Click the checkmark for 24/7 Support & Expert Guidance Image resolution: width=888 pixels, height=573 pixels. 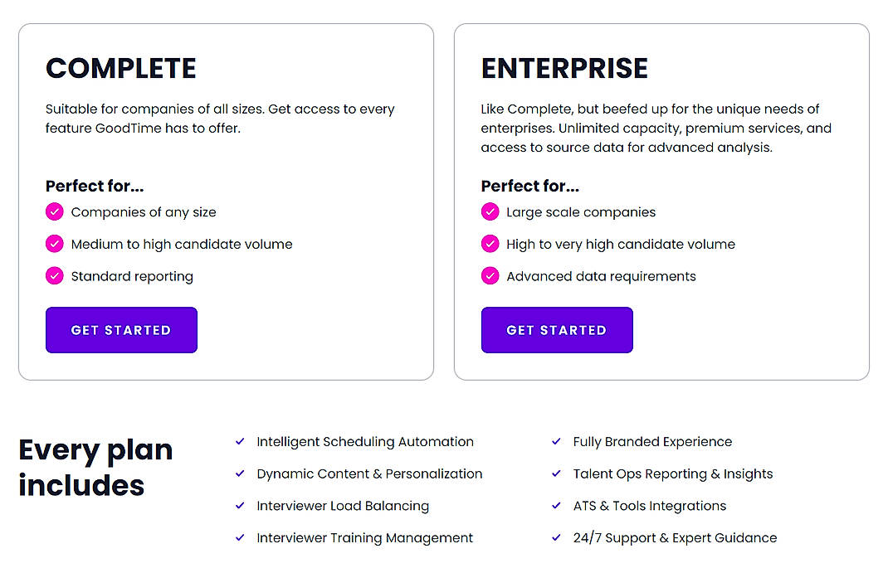point(555,537)
